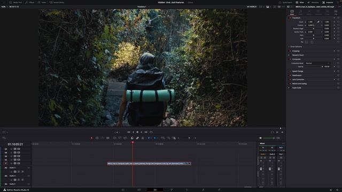Click the Overwrite Clip icon
342x192 pixels.
tap(120, 138)
